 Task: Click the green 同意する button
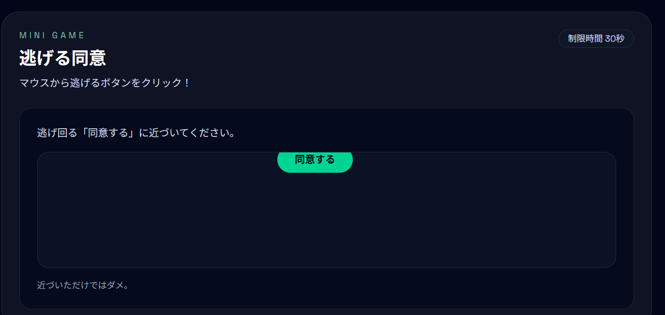(315, 161)
